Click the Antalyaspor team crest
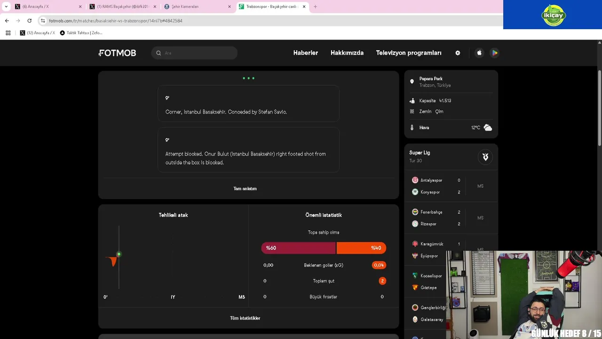Screen dimensions: 602x339 coord(415,180)
